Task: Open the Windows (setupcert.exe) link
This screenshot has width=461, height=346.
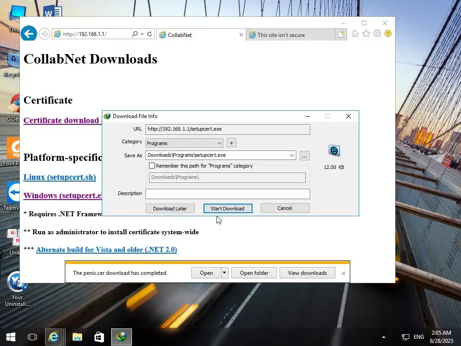Action: (63, 196)
